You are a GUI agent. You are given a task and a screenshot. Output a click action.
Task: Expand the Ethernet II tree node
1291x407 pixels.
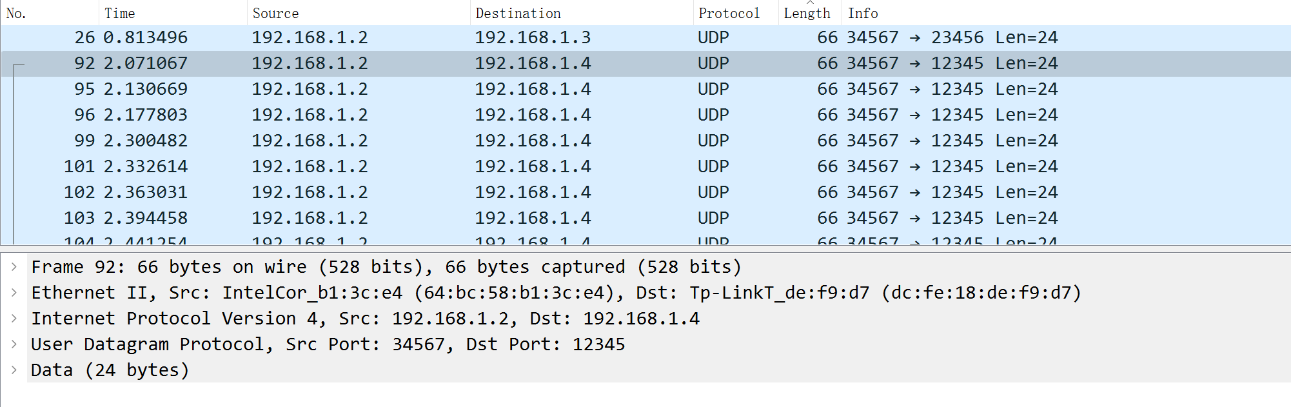[x=14, y=292]
